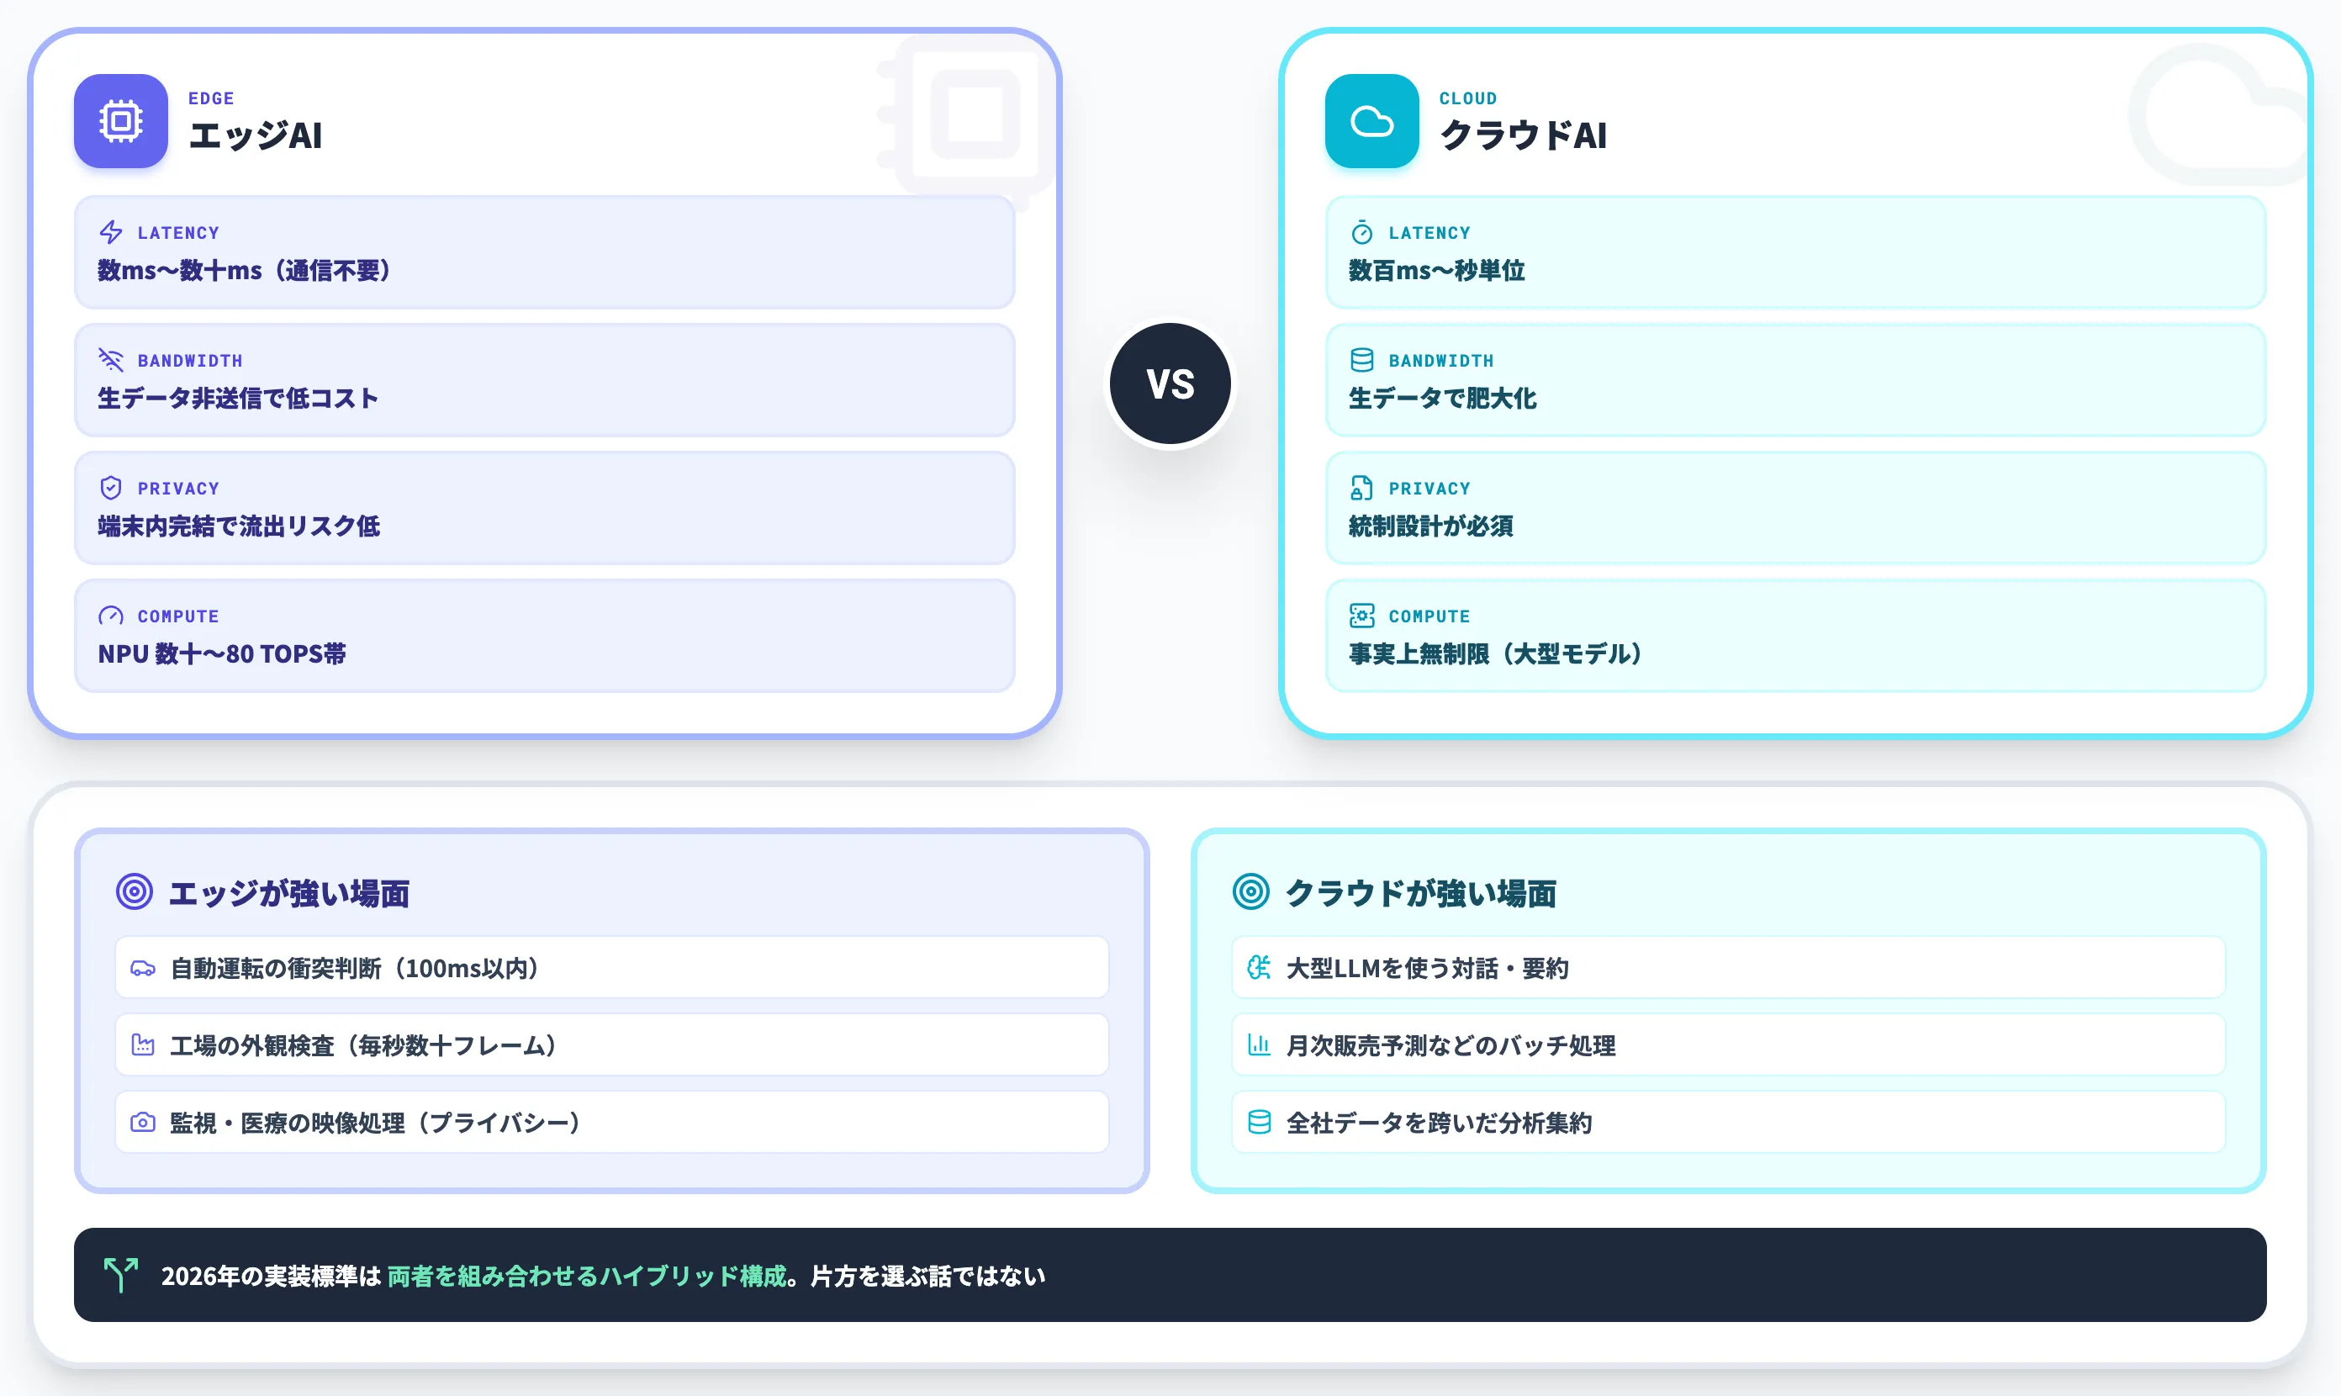Select row 自動運転の衝突判断（100ms以内）

612,968
